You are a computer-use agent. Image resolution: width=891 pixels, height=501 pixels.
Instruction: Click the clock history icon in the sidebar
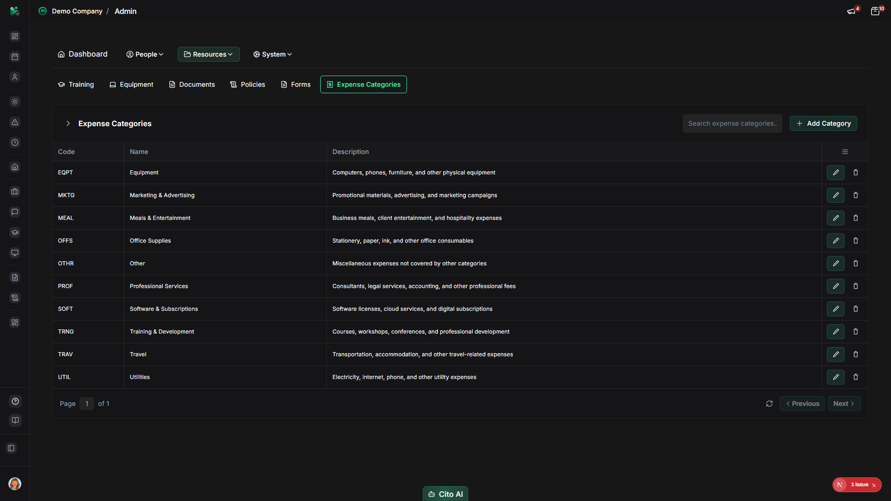coord(15,142)
